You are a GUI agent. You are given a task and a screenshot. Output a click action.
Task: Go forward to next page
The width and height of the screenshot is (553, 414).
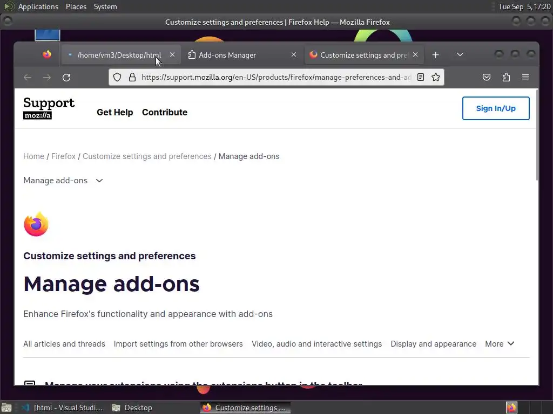[47, 78]
